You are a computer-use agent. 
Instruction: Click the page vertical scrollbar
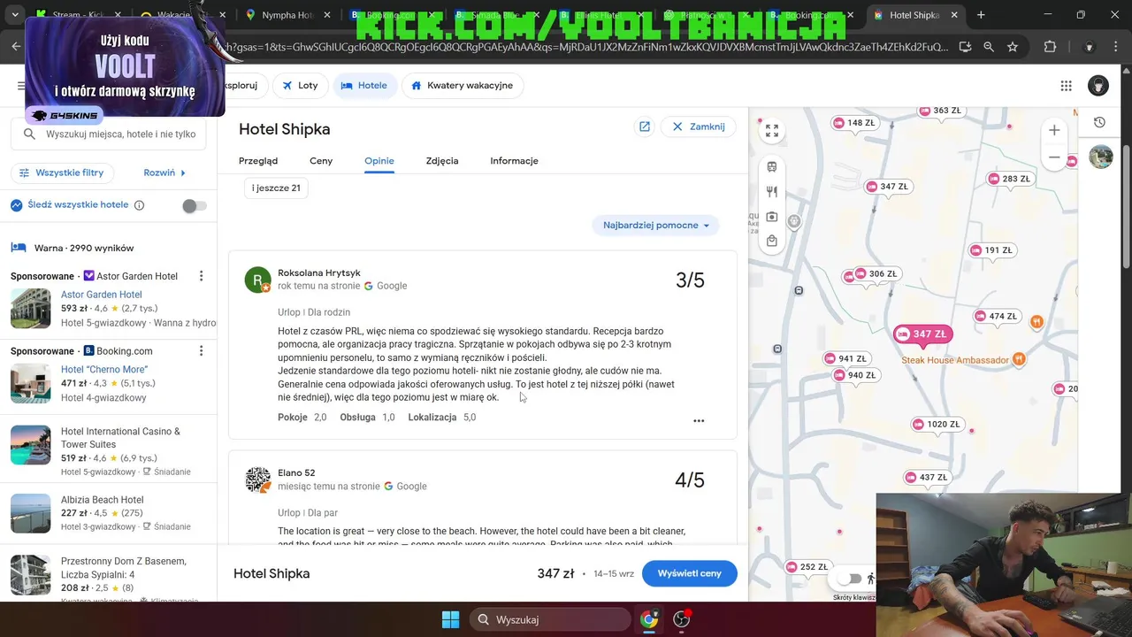(1127, 209)
